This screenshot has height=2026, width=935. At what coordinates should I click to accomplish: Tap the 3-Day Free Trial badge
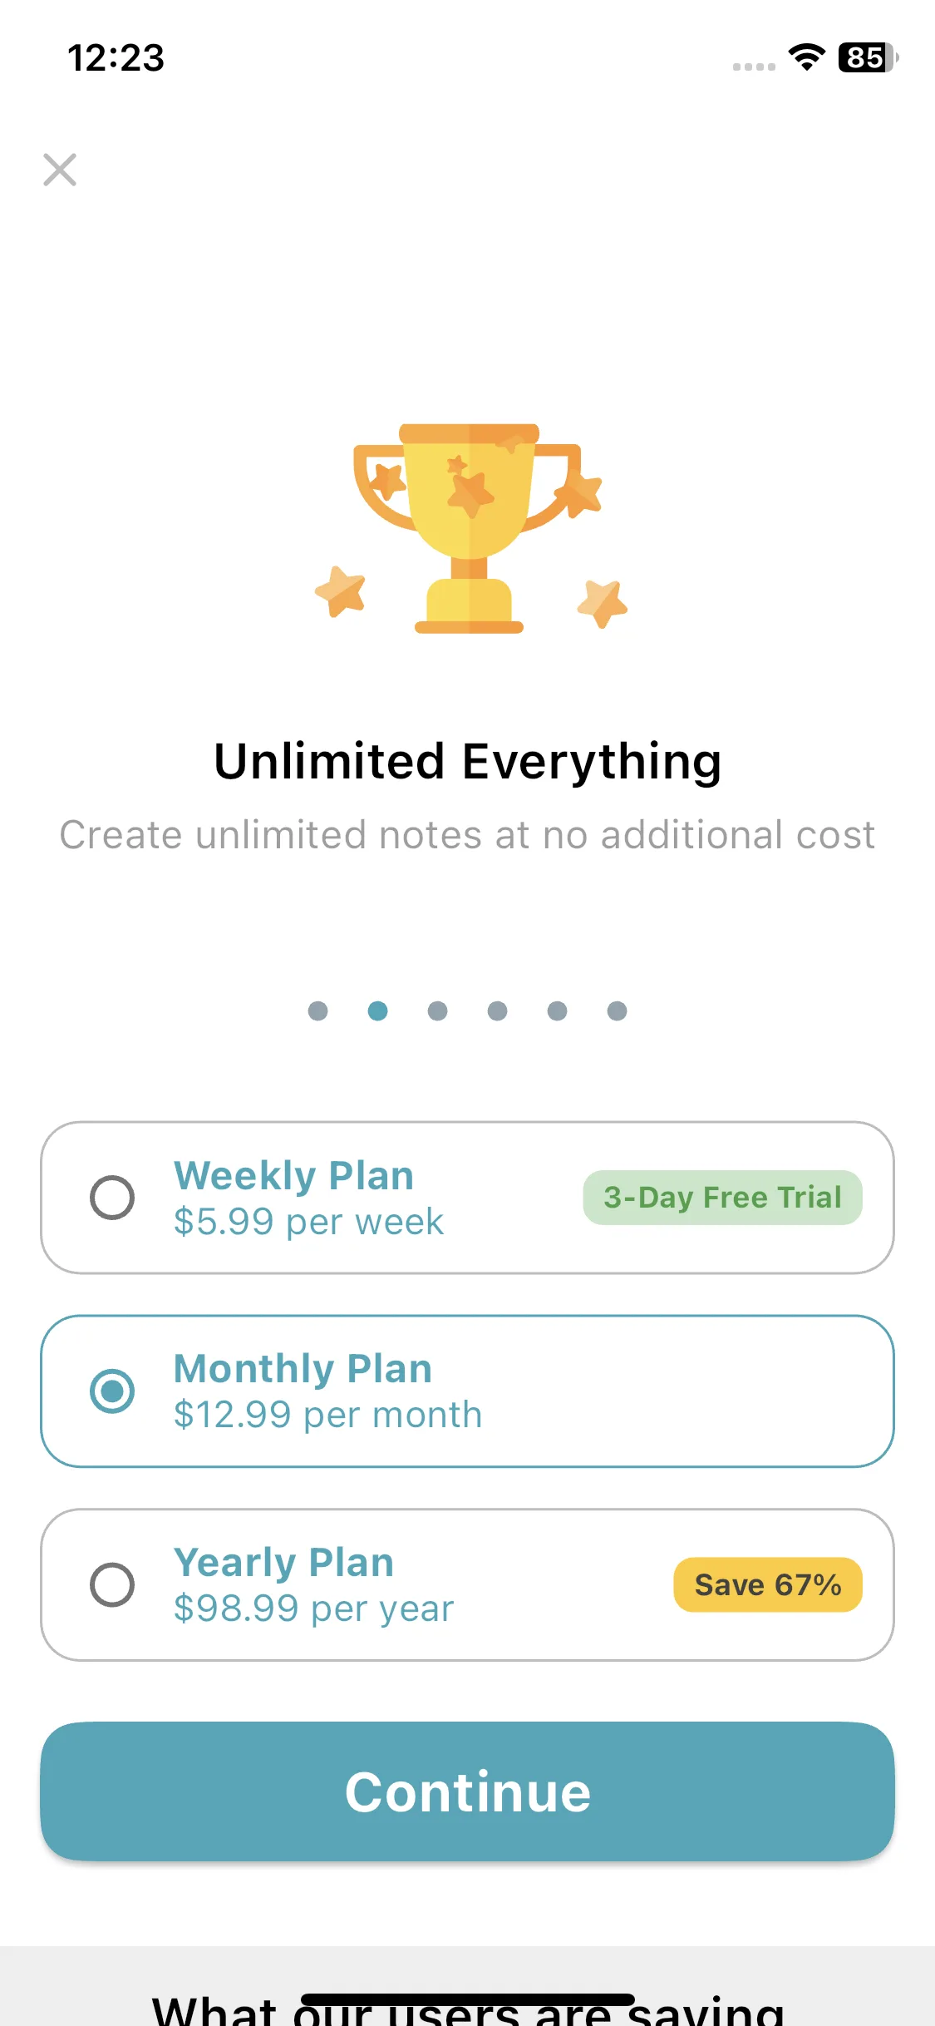point(722,1198)
